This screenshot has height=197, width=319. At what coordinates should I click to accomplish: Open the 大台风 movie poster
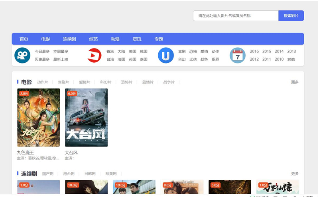coord(87,118)
